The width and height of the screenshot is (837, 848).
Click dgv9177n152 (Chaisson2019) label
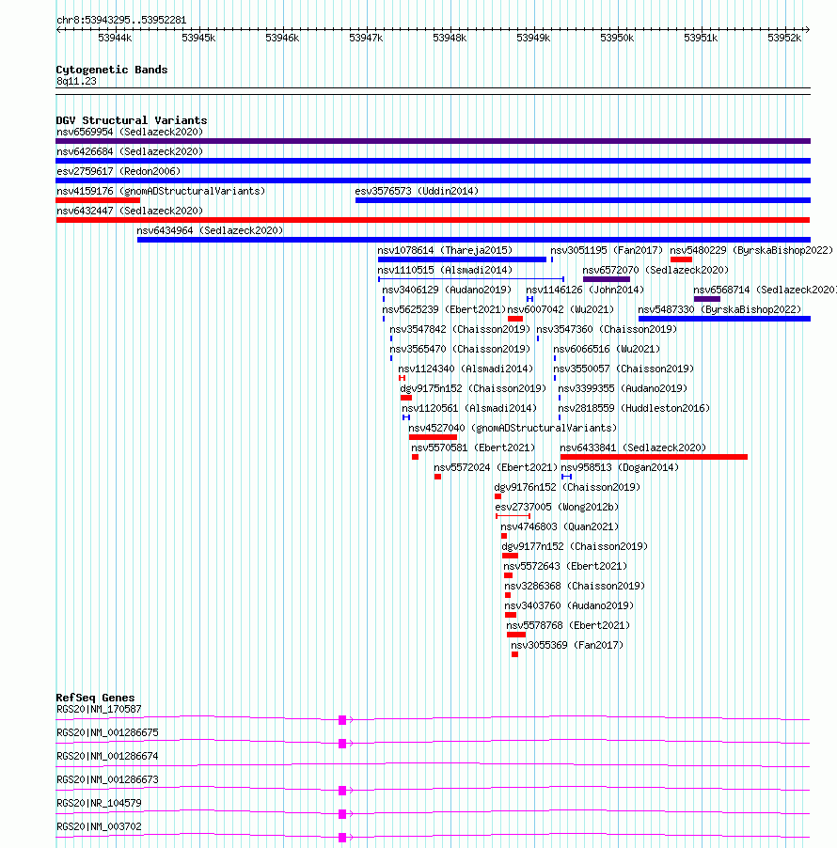pos(575,546)
